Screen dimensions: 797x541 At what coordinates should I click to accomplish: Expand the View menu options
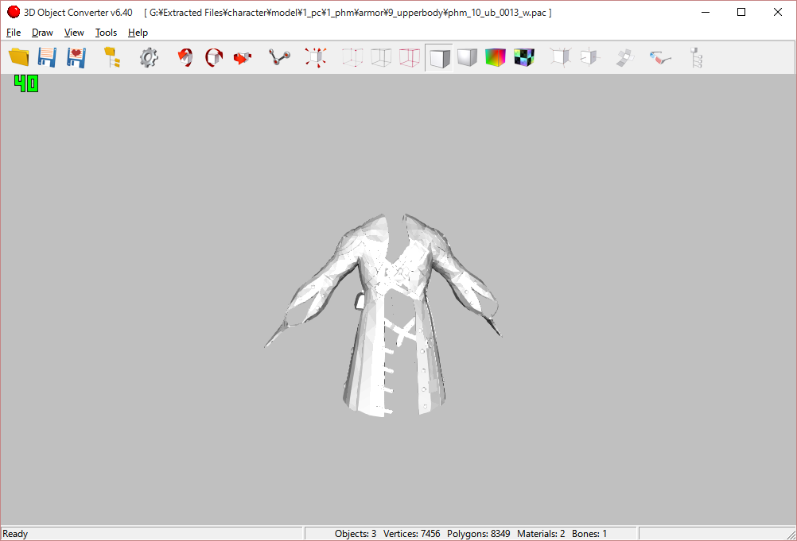73,33
